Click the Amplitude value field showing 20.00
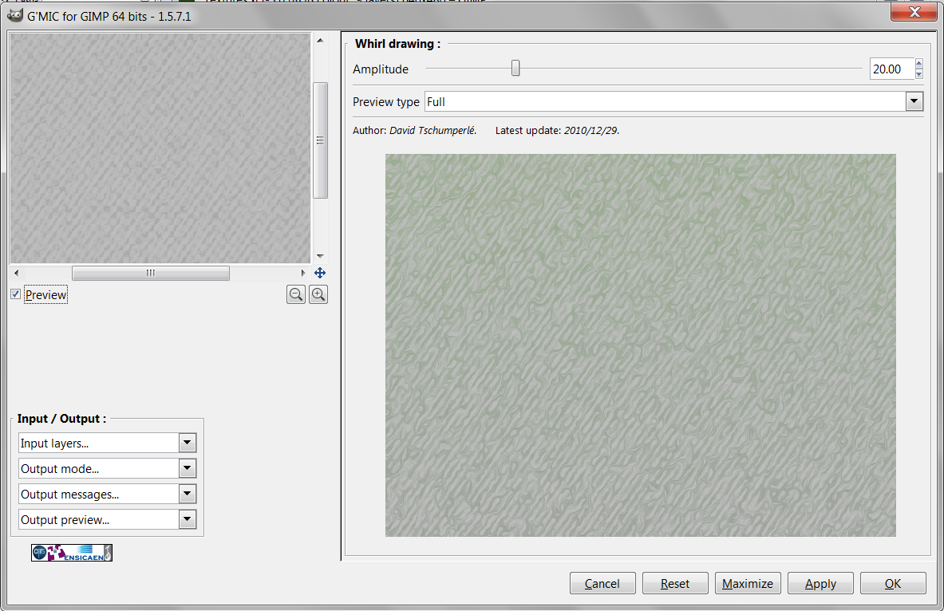The height and width of the screenshot is (611, 944). click(x=888, y=69)
